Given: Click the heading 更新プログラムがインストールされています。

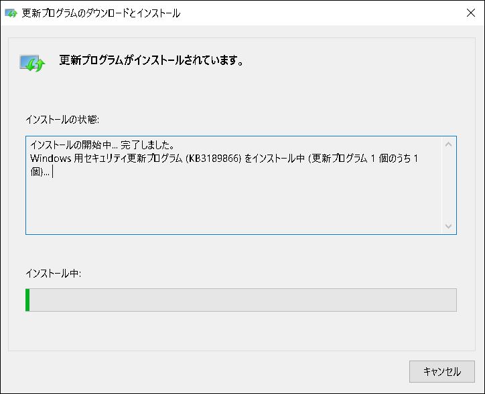Looking at the screenshot, I should click(151, 60).
